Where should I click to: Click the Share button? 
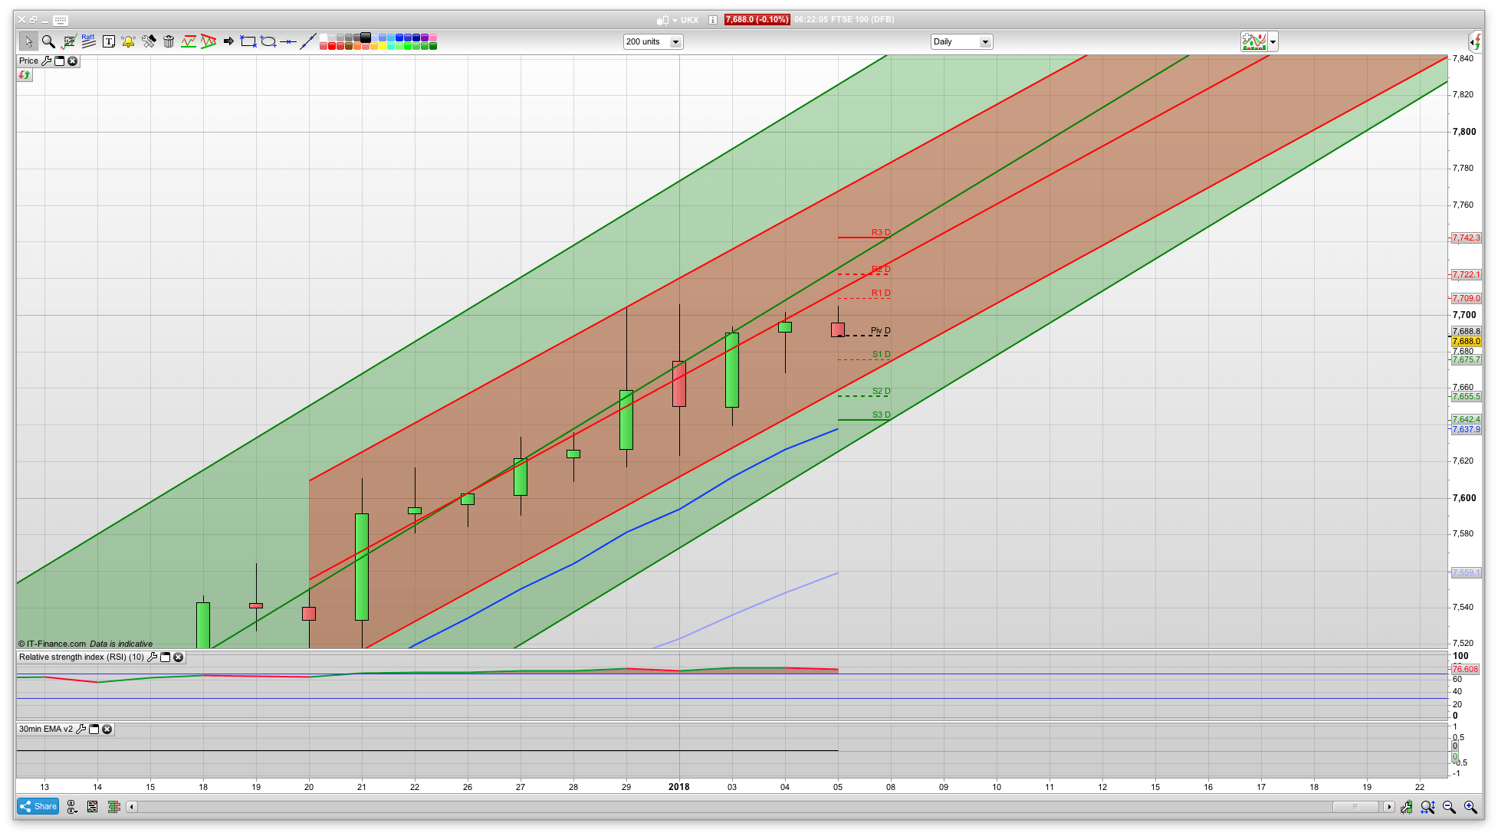[x=38, y=806]
